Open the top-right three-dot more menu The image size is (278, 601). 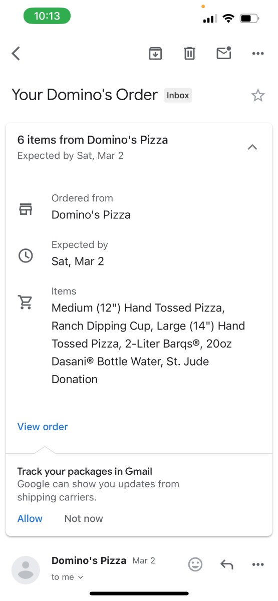pyautogui.click(x=258, y=54)
